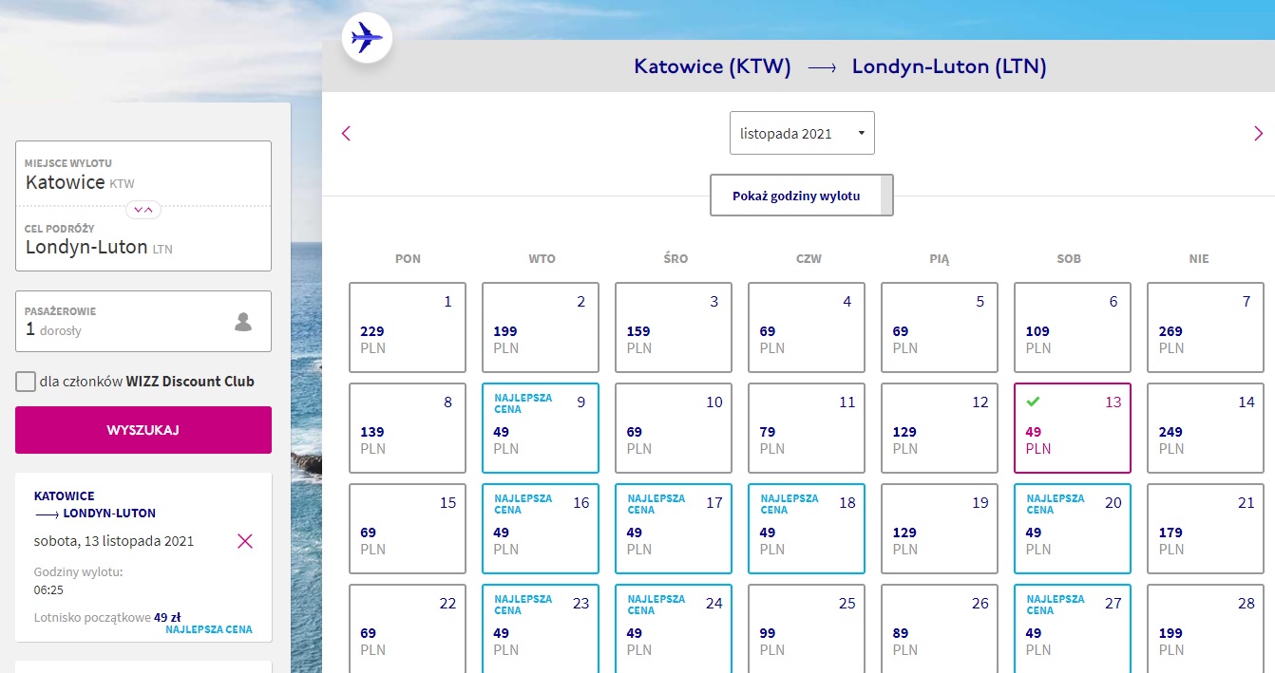Viewport: 1275px width, 673px height.
Task: Pick November 12 with 129 PLN fare
Action: click(x=940, y=428)
